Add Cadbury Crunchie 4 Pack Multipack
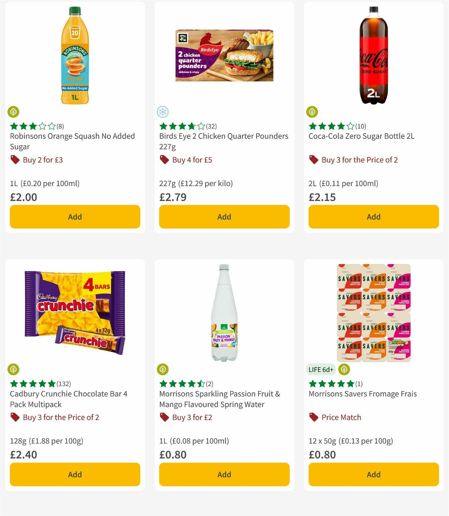Viewport: 449px width, 516px height. pyautogui.click(x=75, y=474)
